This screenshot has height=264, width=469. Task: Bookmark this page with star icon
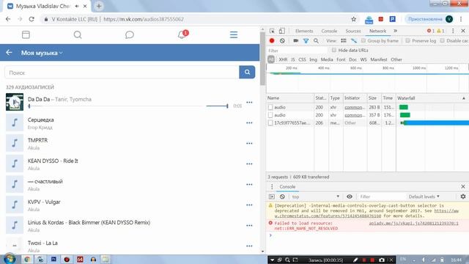[353, 19]
